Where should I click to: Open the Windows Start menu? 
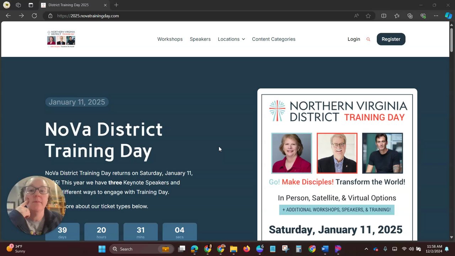(x=102, y=249)
